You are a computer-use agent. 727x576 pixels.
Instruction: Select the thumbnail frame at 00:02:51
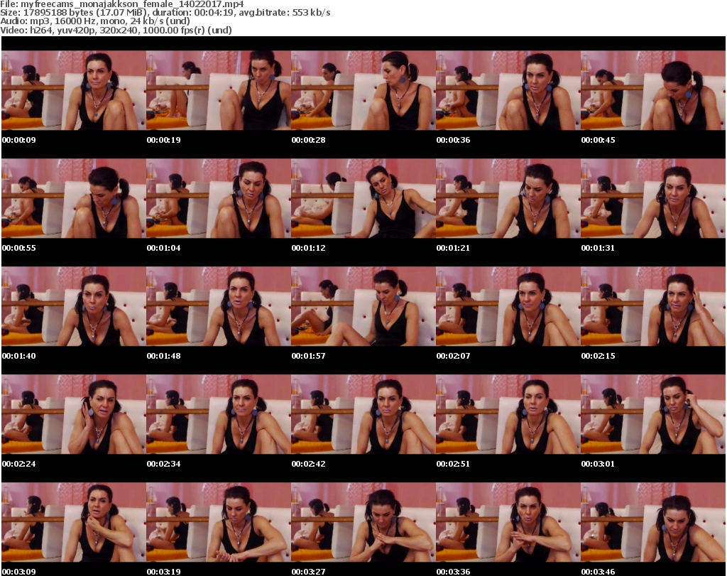[x=508, y=414]
